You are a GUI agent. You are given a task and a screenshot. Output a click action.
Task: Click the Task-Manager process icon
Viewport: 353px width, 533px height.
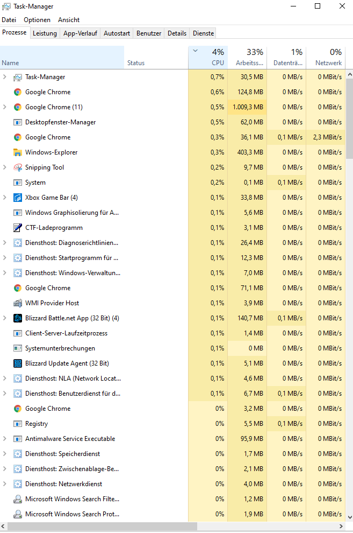click(x=18, y=77)
